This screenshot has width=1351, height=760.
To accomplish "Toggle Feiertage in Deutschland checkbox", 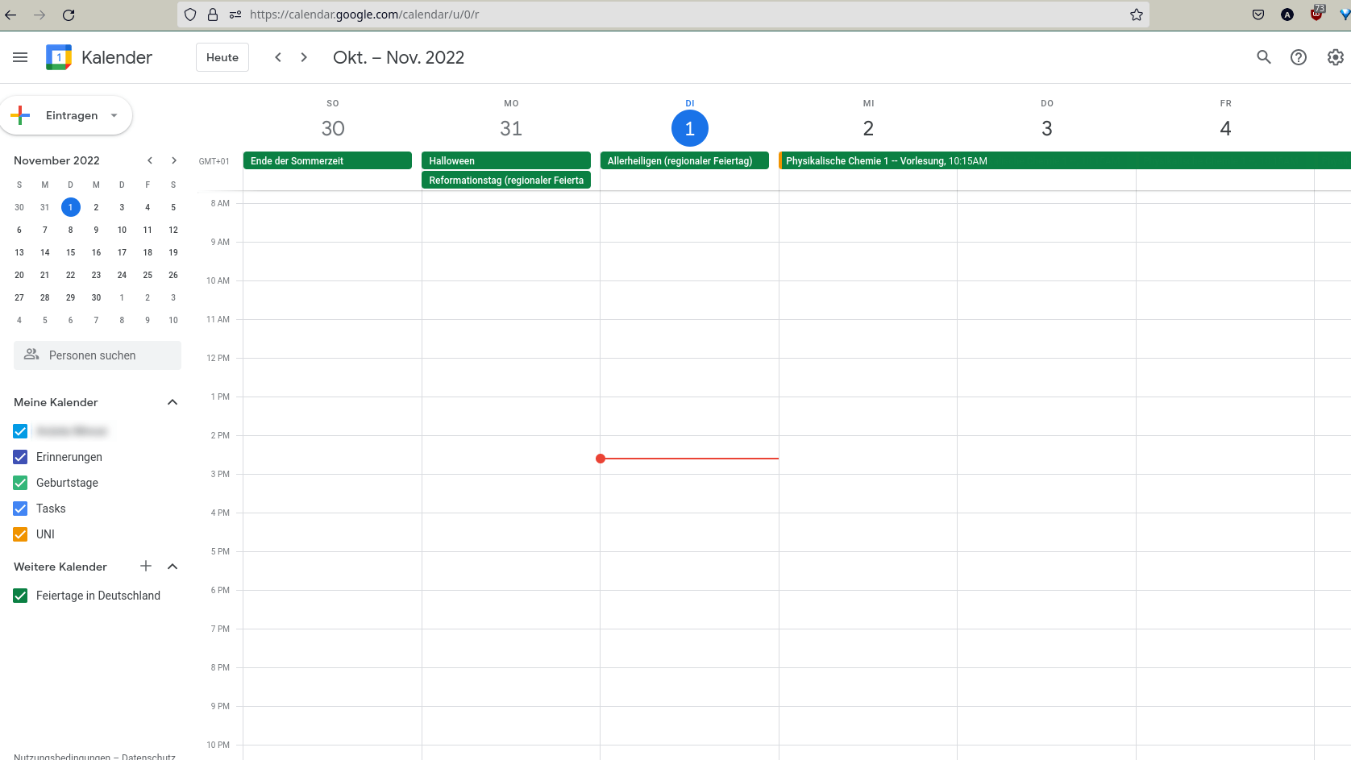I will (x=20, y=596).
